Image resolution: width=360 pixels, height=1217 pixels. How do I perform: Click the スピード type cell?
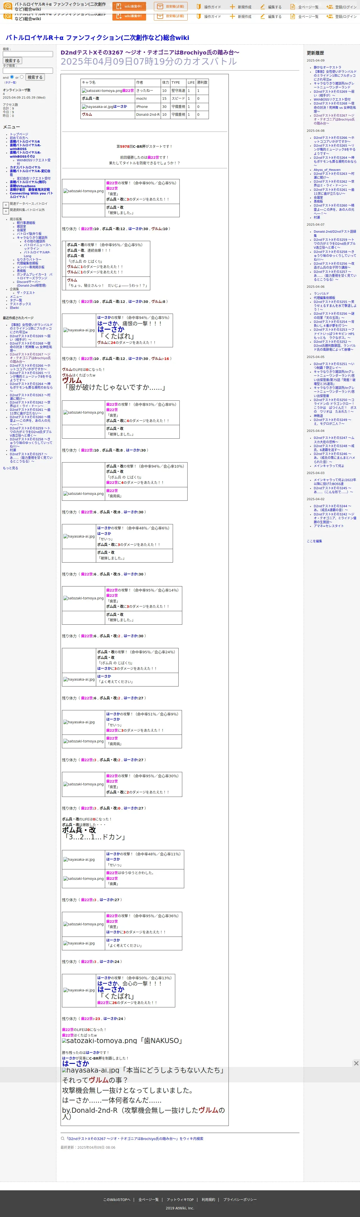178,99
